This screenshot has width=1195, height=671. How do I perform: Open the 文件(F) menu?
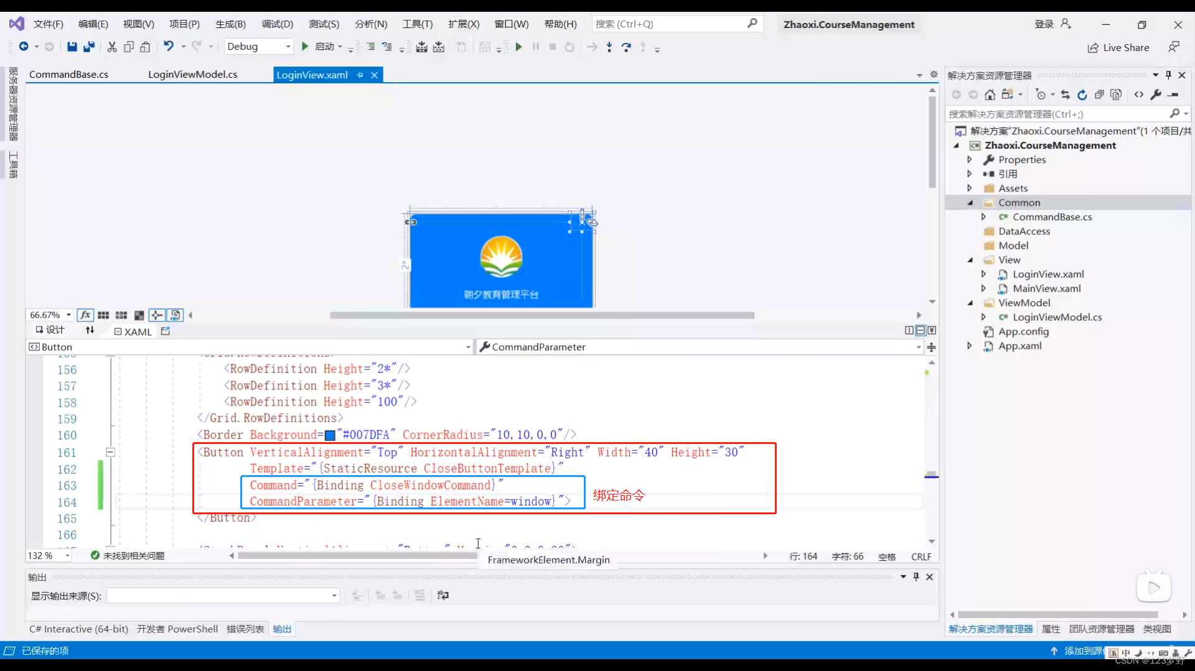point(49,24)
